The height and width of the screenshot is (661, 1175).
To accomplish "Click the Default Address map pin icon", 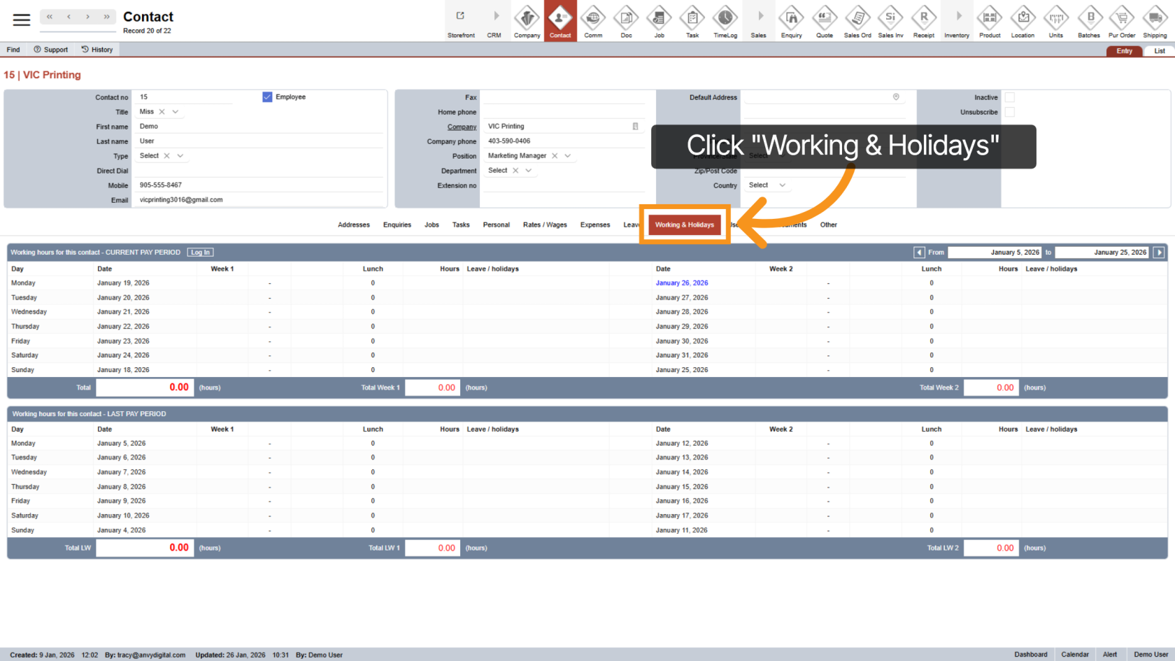I will [x=896, y=97].
